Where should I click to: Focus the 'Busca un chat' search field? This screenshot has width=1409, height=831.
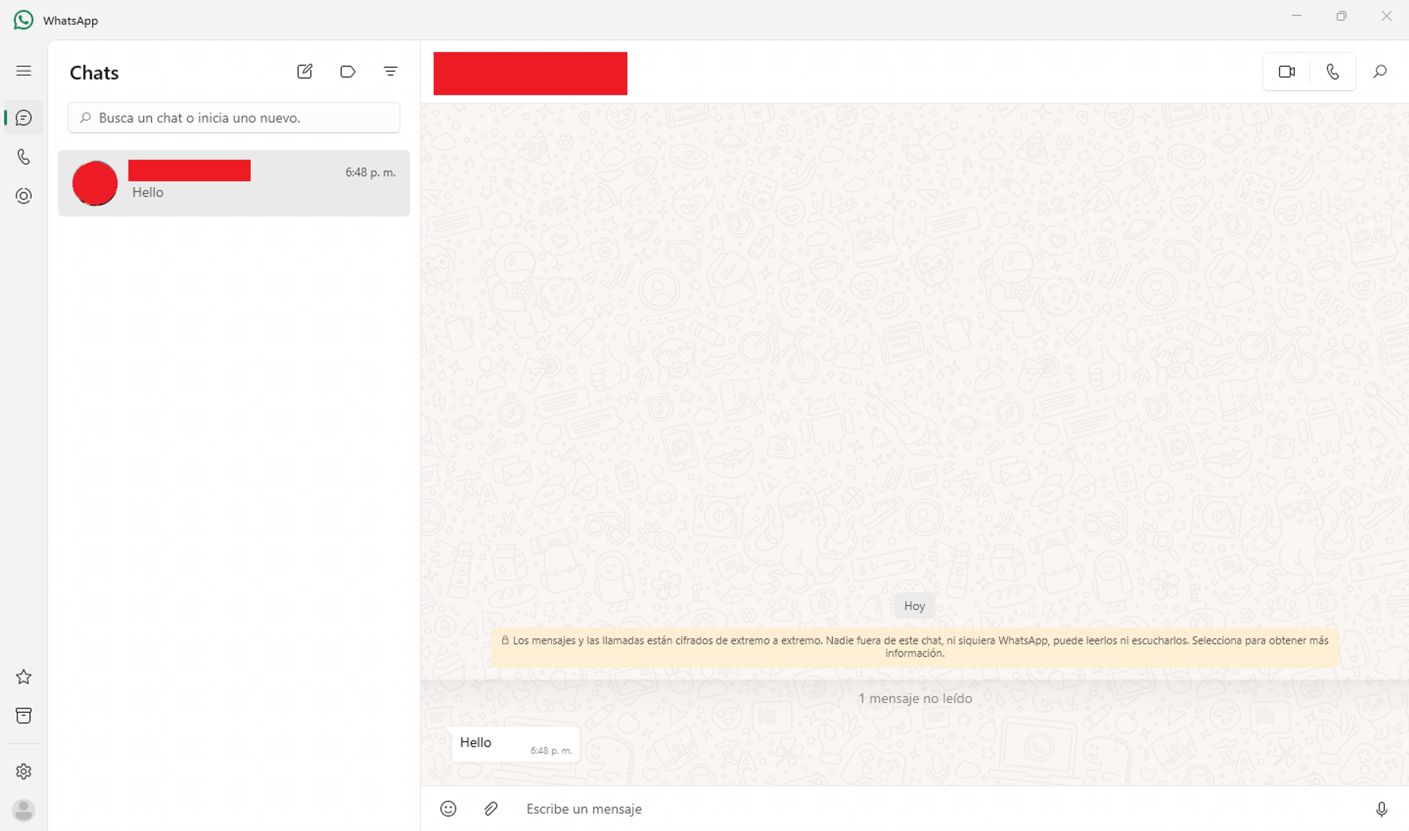point(234,117)
